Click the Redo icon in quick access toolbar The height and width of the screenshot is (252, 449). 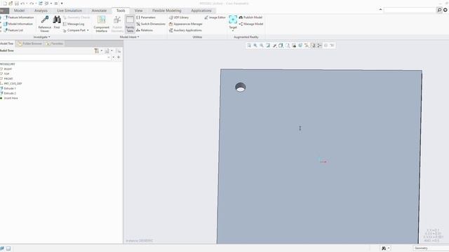click(32, 3)
